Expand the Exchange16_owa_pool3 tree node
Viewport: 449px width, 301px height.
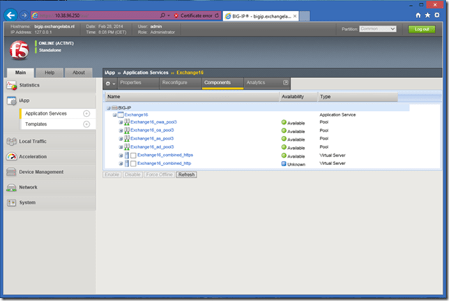(x=121, y=122)
